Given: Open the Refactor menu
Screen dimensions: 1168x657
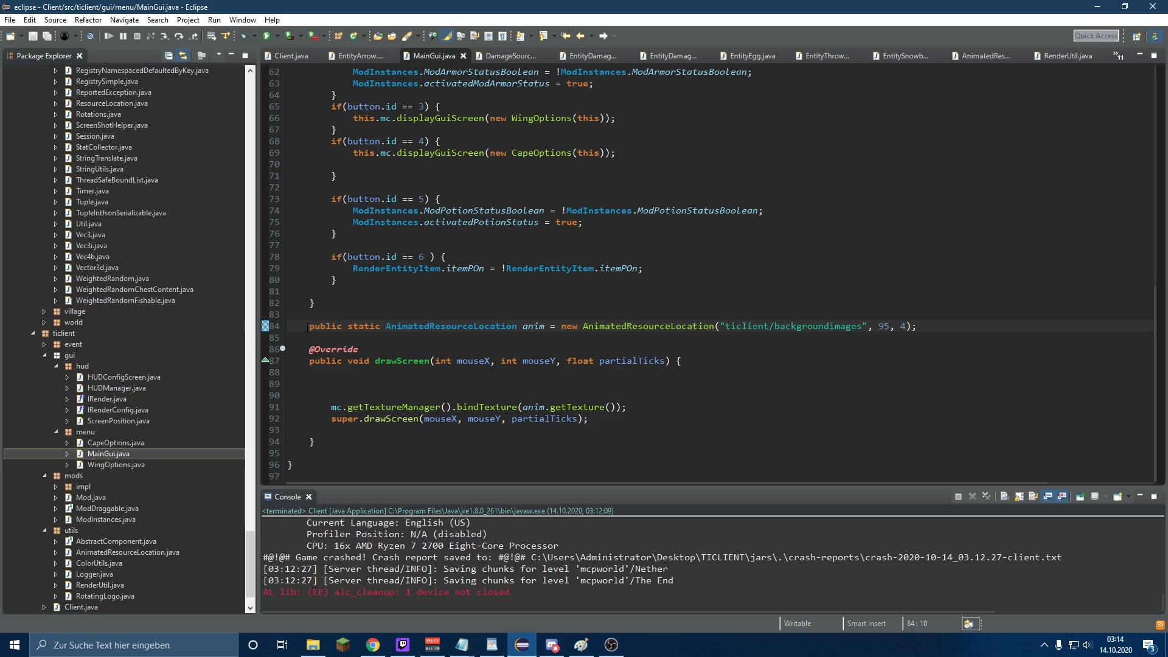Looking at the screenshot, I should tap(88, 19).
